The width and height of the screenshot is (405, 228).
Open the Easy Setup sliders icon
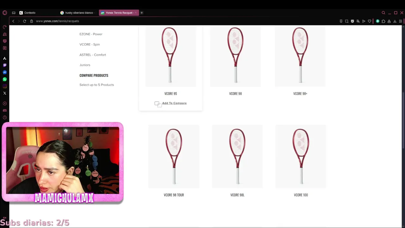(401, 21)
